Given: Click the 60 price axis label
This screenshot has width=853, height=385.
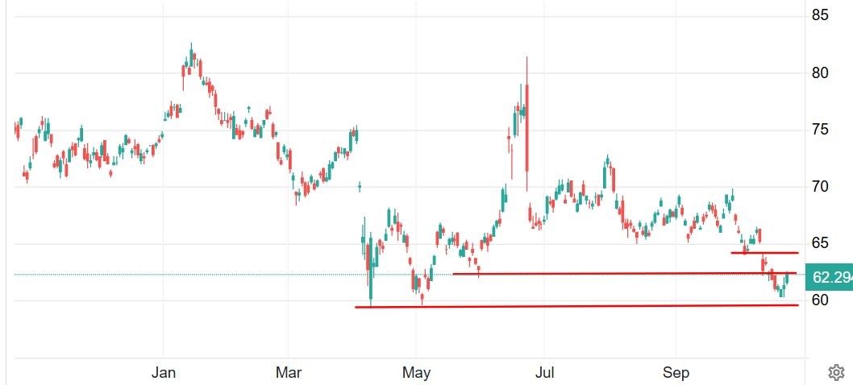Looking at the screenshot, I should (x=821, y=300).
